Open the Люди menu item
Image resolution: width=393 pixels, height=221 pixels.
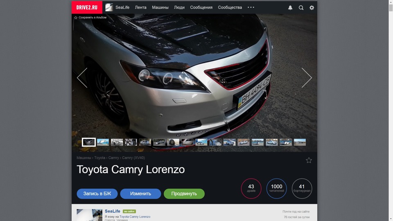point(179,7)
